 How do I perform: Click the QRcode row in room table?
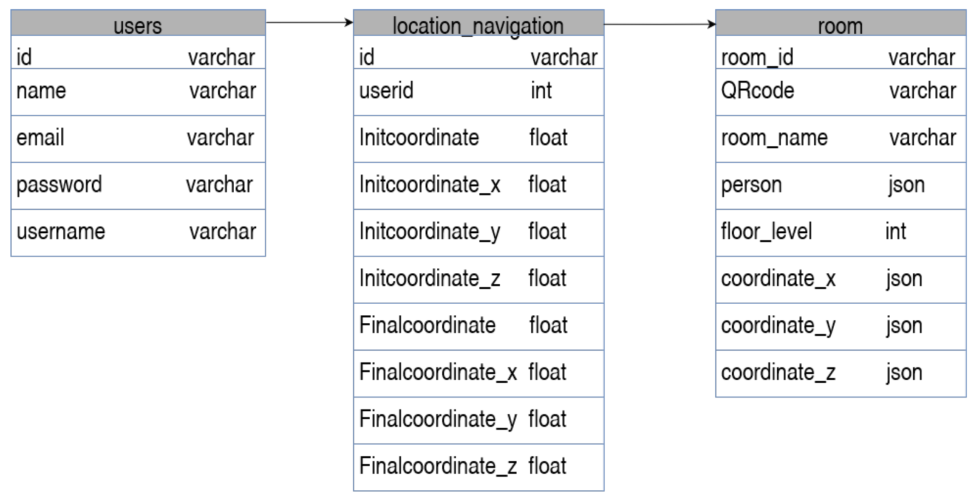[840, 92]
